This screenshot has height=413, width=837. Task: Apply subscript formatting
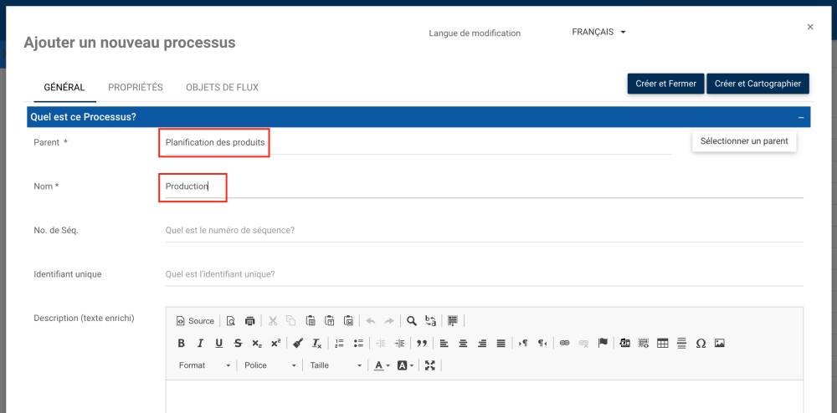257,343
